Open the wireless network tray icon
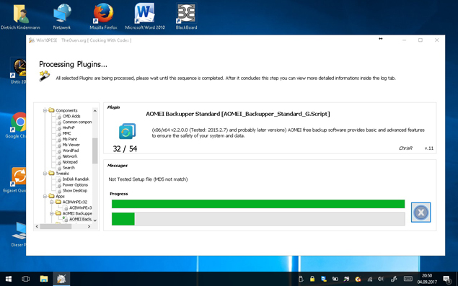The height and width of the screenshot is (286, 458). click(x=369, y=279)
